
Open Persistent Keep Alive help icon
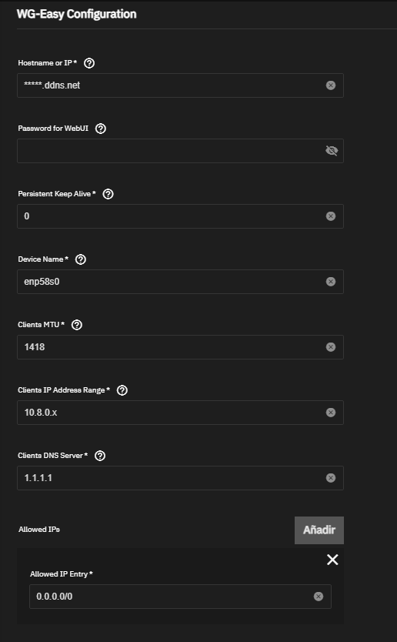point(108,194)
